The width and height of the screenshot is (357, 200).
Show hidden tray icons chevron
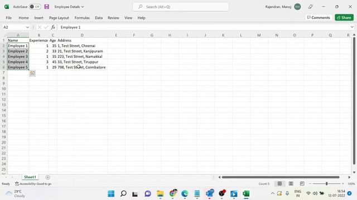(273, 193)
